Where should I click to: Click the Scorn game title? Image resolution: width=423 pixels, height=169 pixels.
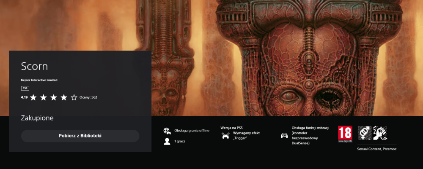point(35,66)
